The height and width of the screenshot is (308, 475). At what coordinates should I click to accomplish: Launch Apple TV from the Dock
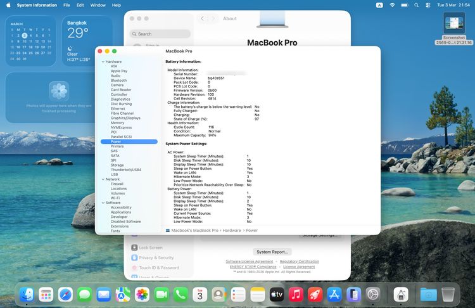coord(277,294)
